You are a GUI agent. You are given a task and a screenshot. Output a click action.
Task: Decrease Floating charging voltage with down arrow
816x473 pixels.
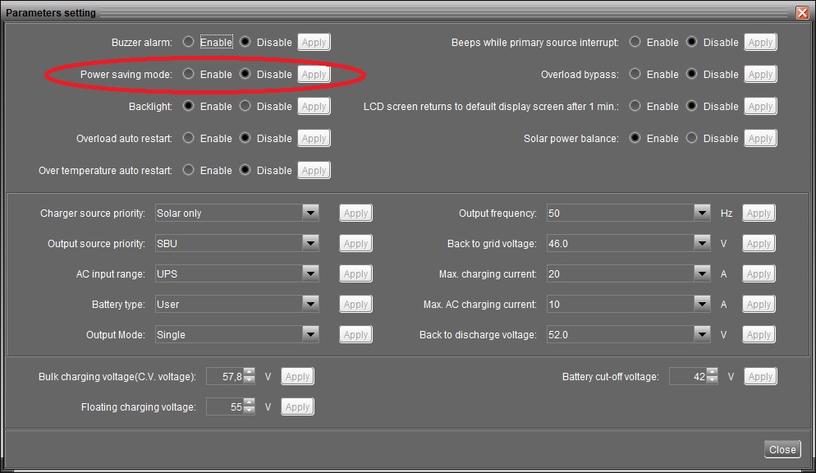[250, 411]
